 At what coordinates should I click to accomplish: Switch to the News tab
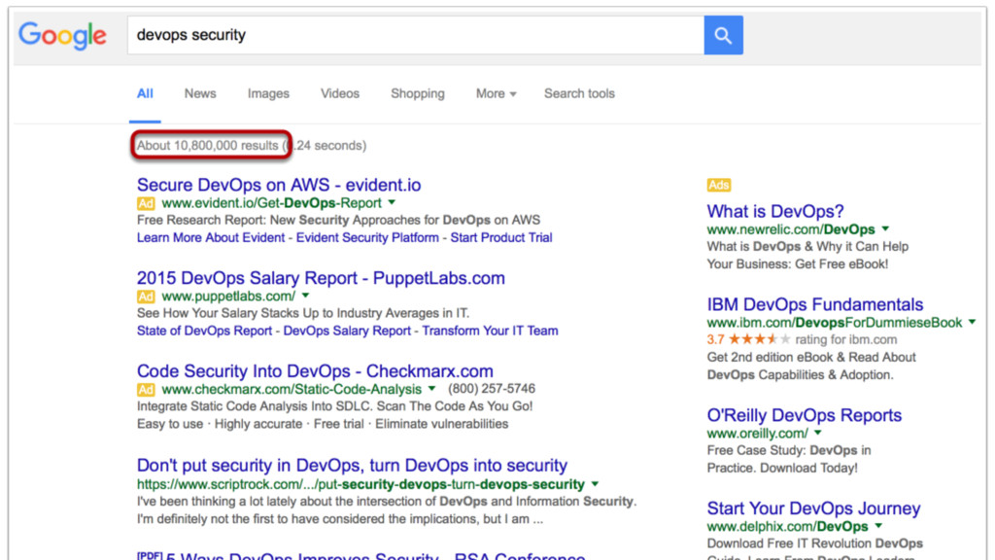[x=200, y=93]
